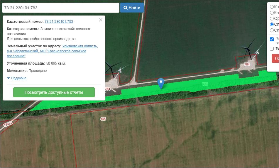This screenshot has height=168, width=279.
Task: Click the blue map pin marker
Action: [x=160, y=83]
